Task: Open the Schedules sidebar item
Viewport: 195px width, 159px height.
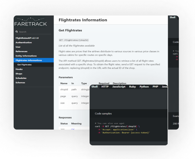Action: (x=21, y=78)
